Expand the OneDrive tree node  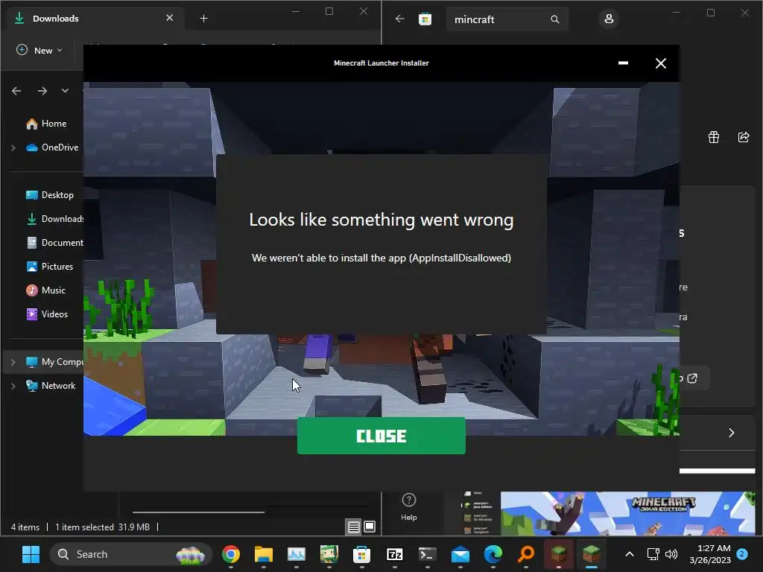pos(13,147)
